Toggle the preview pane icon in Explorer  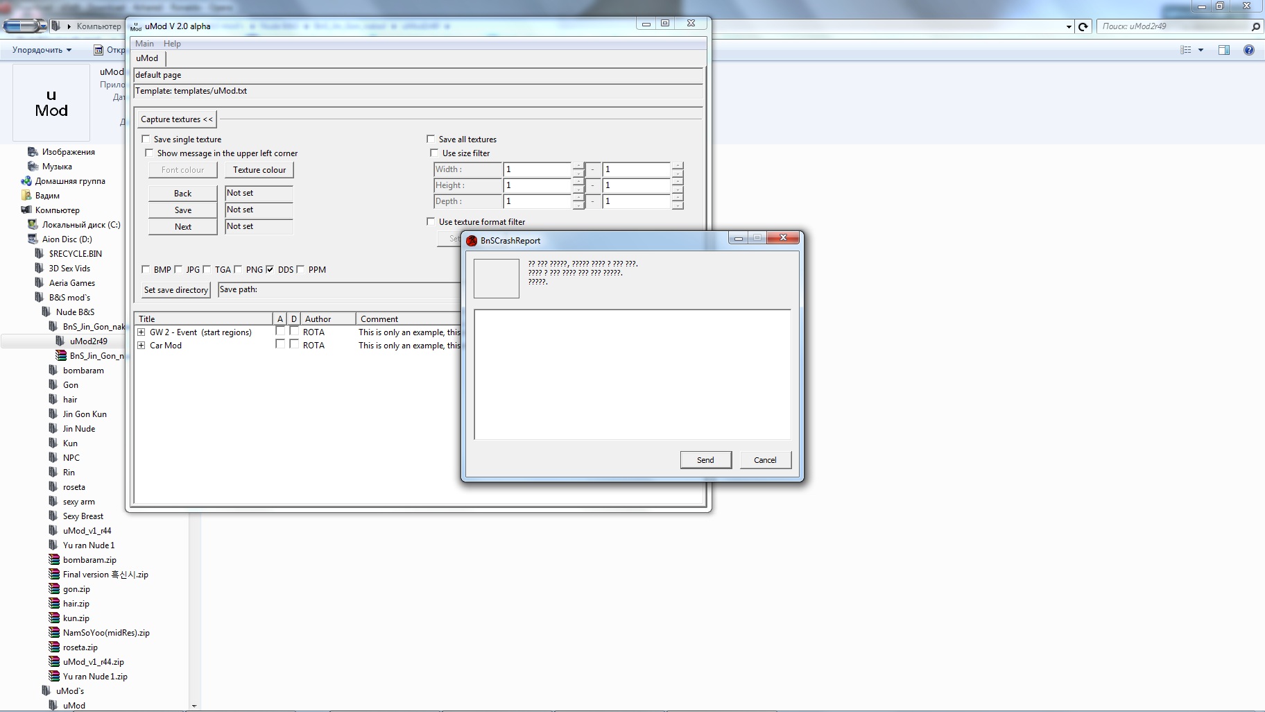(x=1224, y=50)
